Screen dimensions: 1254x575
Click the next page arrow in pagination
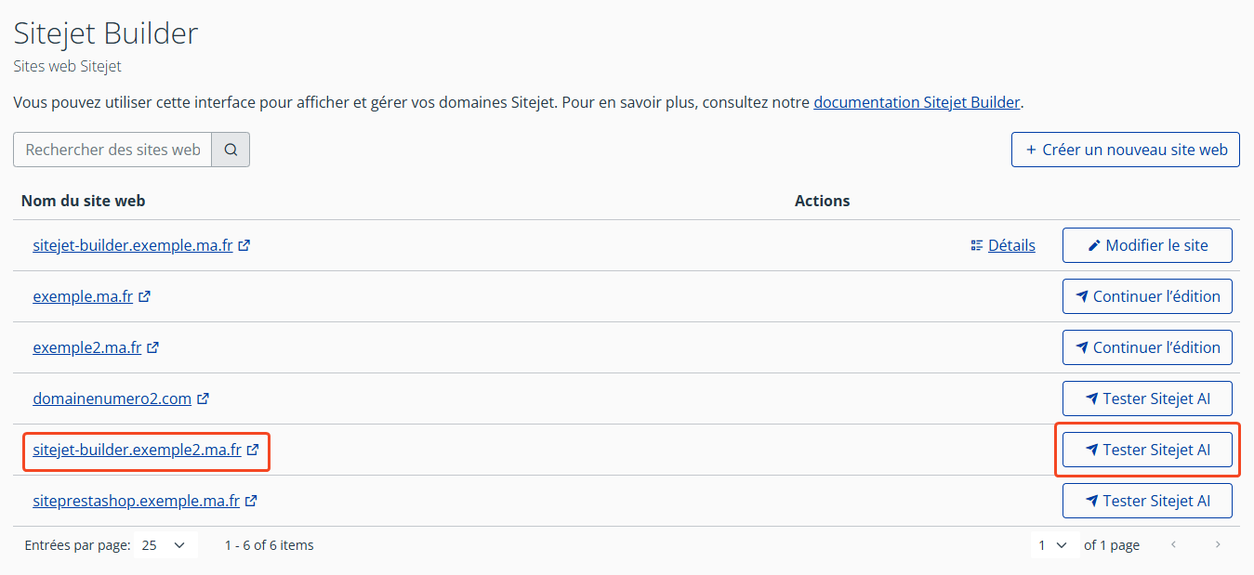1218,545
